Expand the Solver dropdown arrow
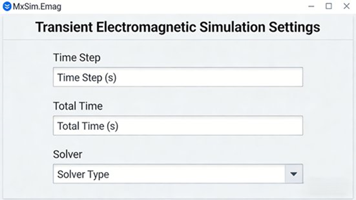Image resolution: width=356 pixels, height=200 pixels. click(294, 174)
